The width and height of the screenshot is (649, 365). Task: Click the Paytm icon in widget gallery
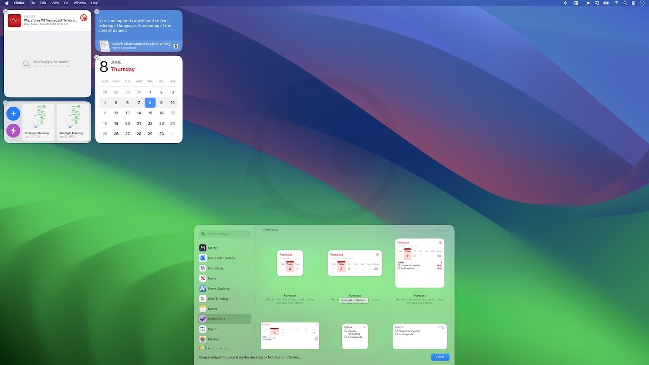click(203, 329)
